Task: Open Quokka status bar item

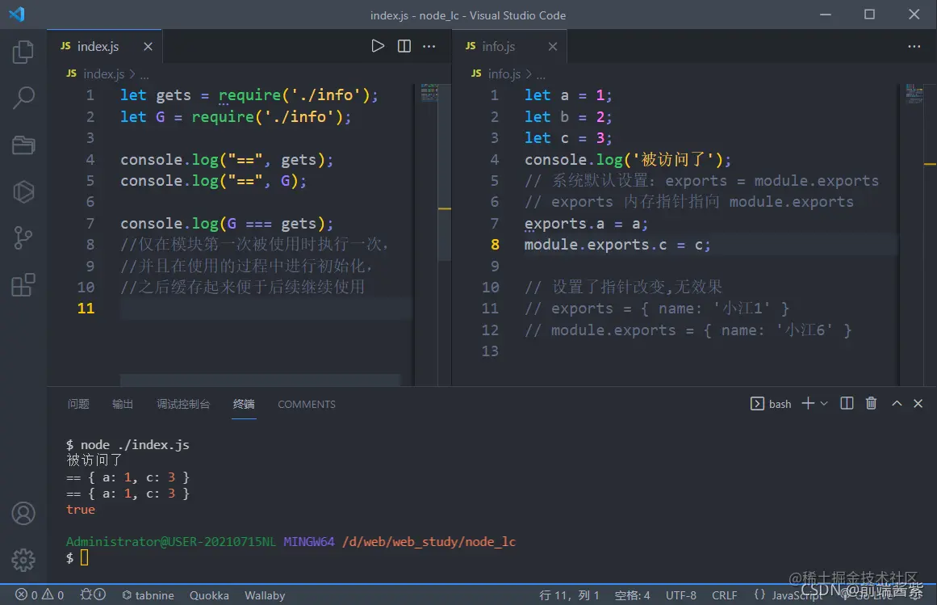Action: pyautogui.click(x=209, y=594)
